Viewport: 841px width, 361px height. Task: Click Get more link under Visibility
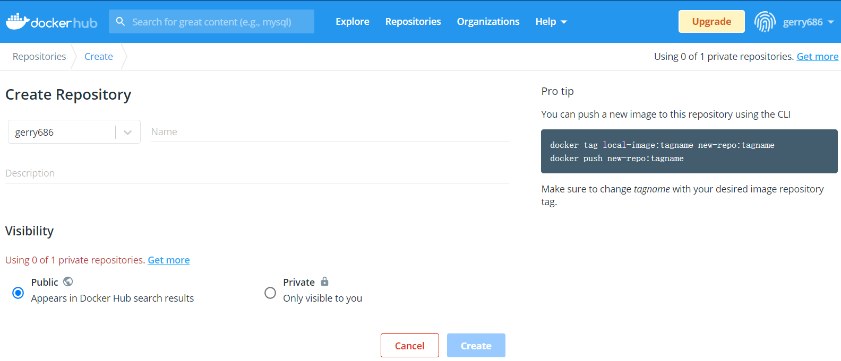coord(169,260)
